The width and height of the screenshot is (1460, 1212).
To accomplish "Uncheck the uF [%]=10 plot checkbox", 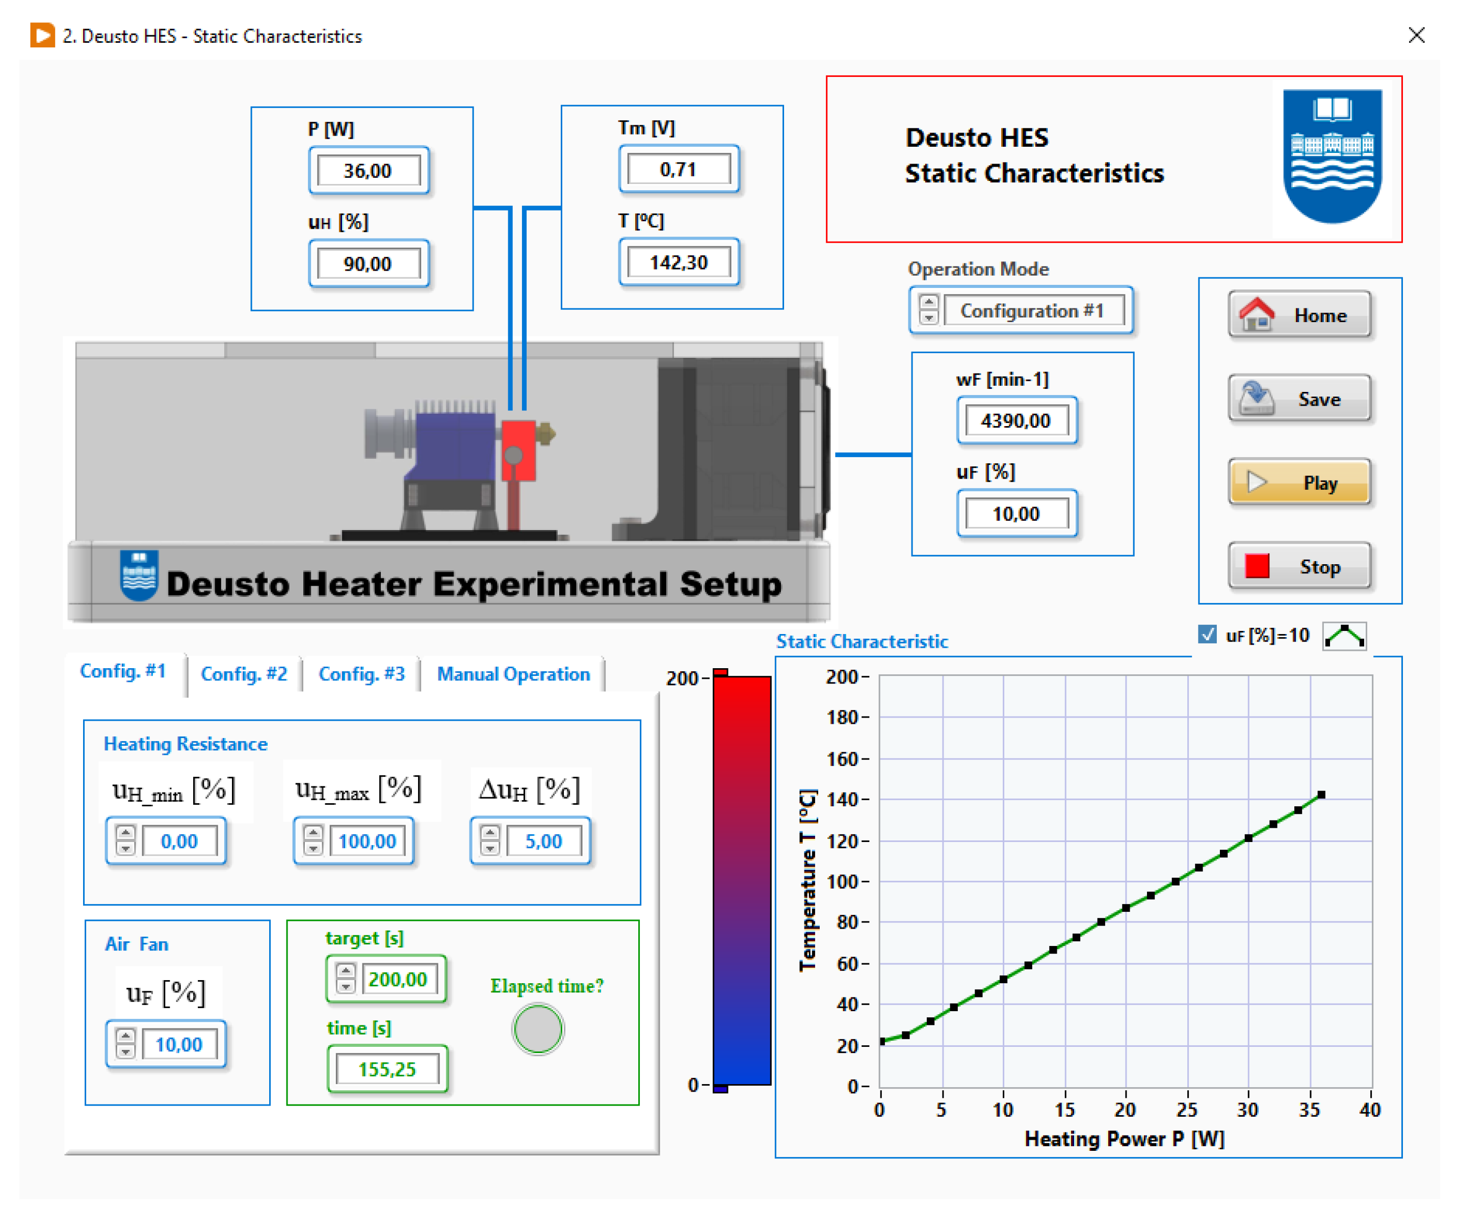I will click(1207, 635).
